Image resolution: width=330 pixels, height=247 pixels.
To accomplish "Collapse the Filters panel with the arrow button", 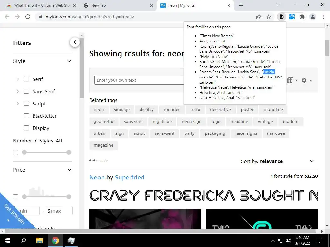I will point(75,42).
